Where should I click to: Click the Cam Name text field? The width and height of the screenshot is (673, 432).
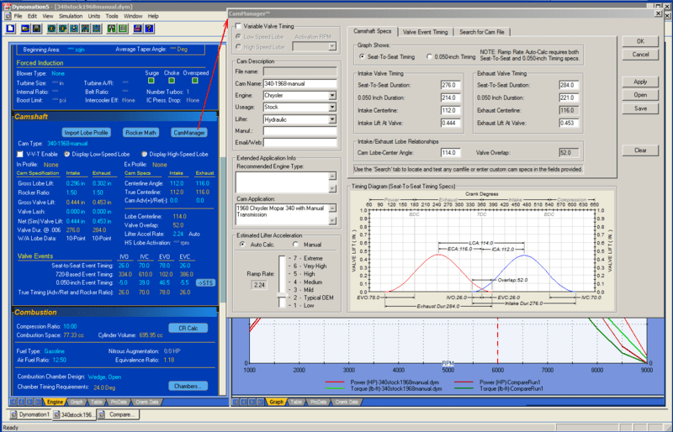pos(299,84)
